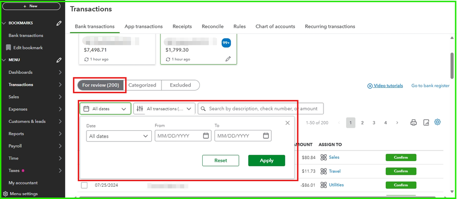Click the category icon beside Sales
The height and width of the screenshot is (199, 457).
(323, 157)
